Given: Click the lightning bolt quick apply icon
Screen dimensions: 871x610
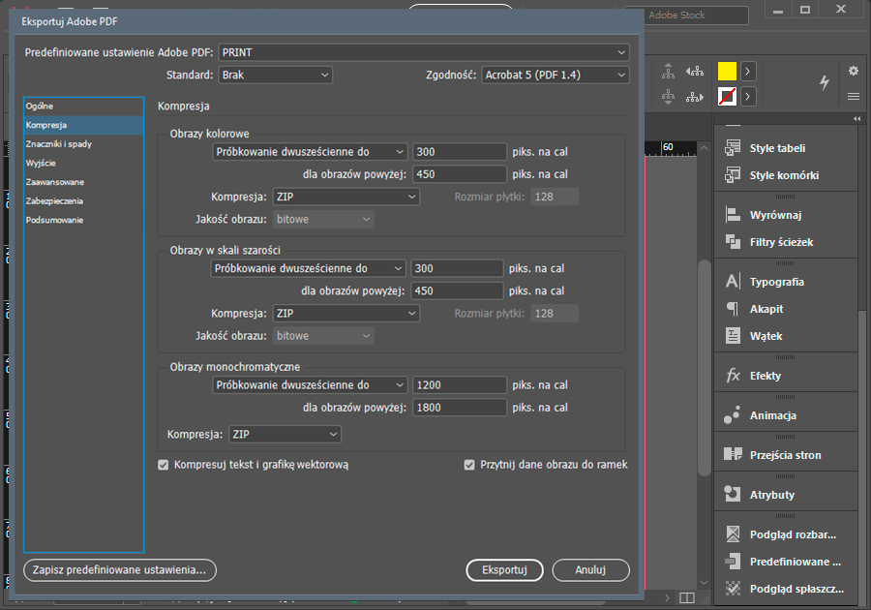Looking at the screenshot, I should (x=825, y=82).
